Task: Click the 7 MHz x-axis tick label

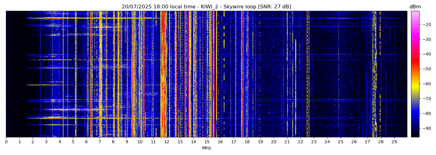Action: (x=100, y=142)
